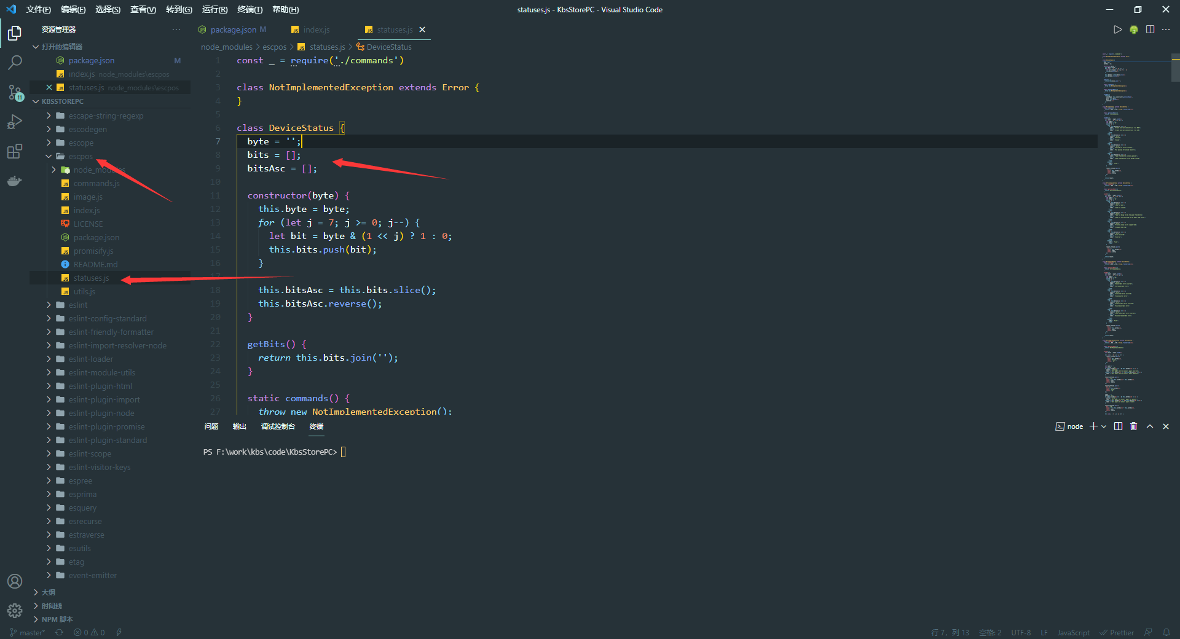Switch to the index.js editor tab
The image size is (1180, 639).
[317, 29]
